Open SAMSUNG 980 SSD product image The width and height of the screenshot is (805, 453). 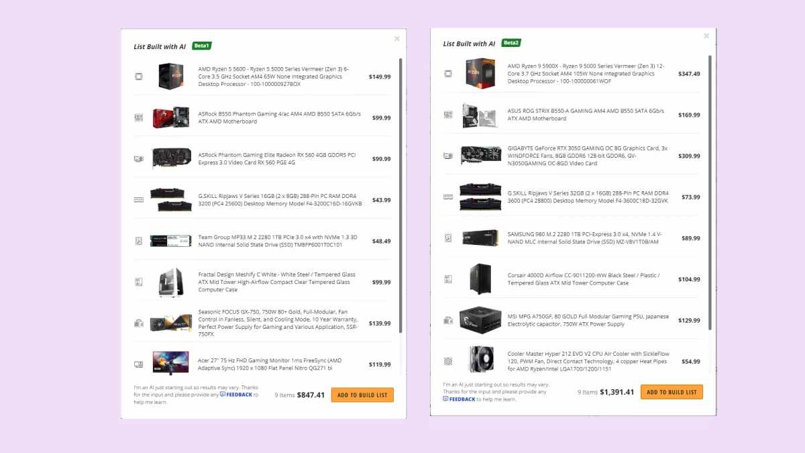coord(480,238)
